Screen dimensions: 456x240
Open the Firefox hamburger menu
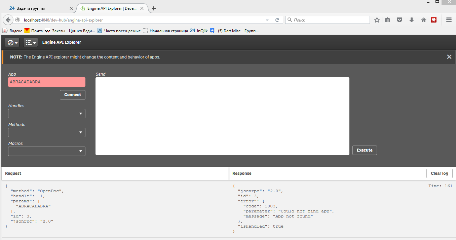(x=449, y=19)
